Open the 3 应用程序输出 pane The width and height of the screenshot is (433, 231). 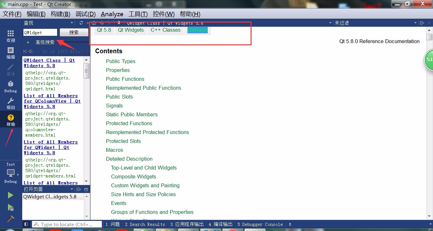[187, 224]
